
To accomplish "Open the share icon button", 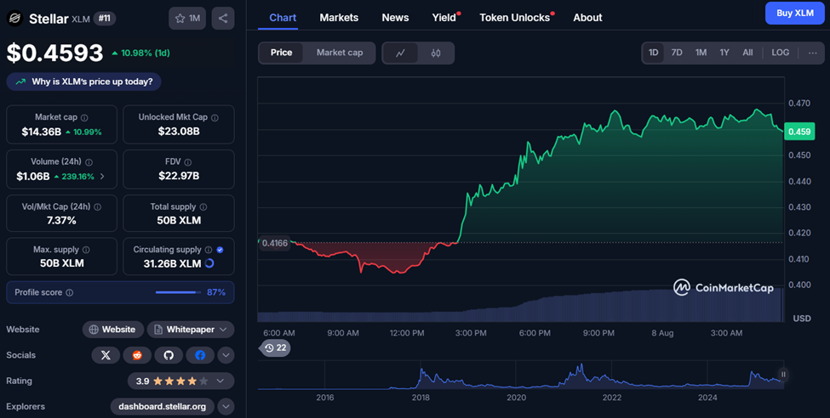I will click(223, 19).
